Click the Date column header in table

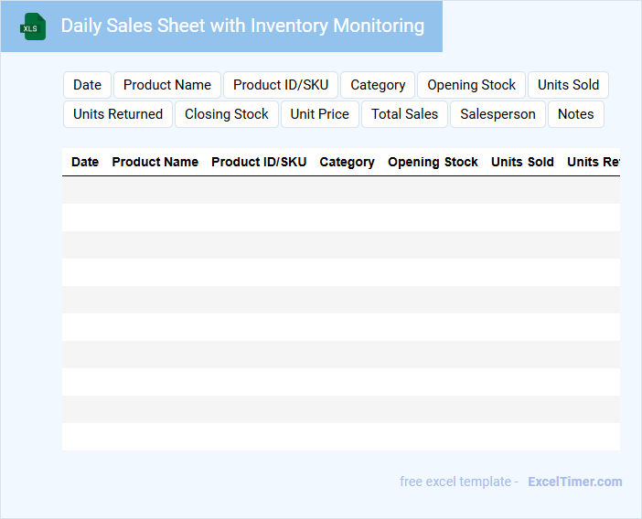tap(85, 162)
